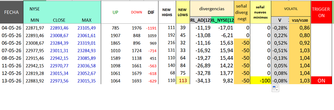Select the red DOWN header
Screen dimensions: 334x110
[x=136, y=12]
